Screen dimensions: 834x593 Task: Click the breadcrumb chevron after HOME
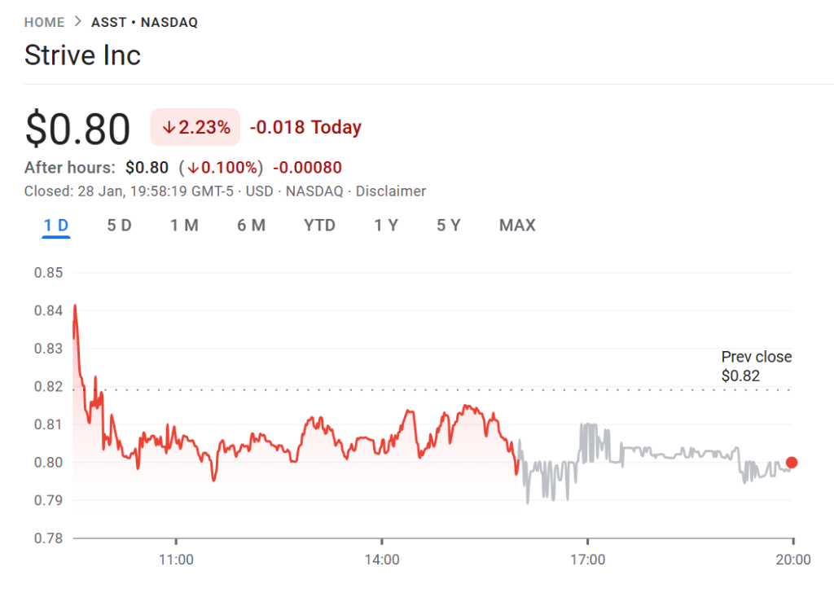click(78, 23)
